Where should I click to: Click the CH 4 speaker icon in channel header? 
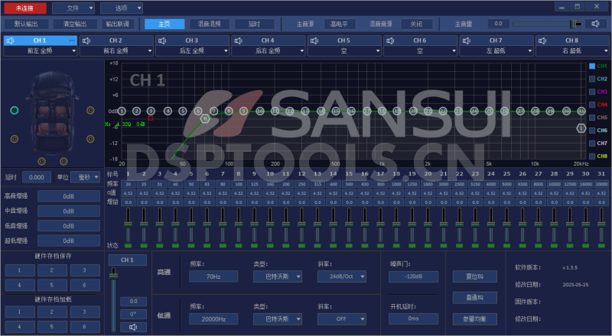(239, 40)
